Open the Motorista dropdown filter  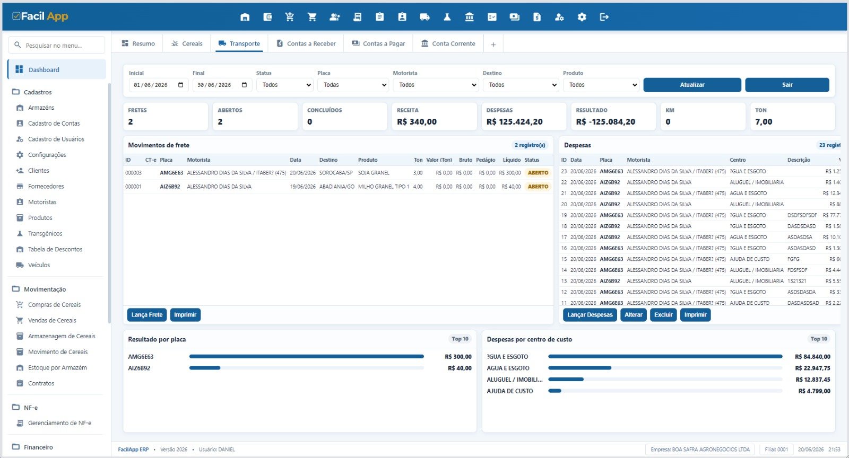tap(436, 85)
